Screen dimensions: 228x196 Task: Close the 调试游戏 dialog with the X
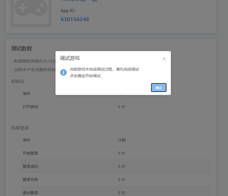[164, 59]
